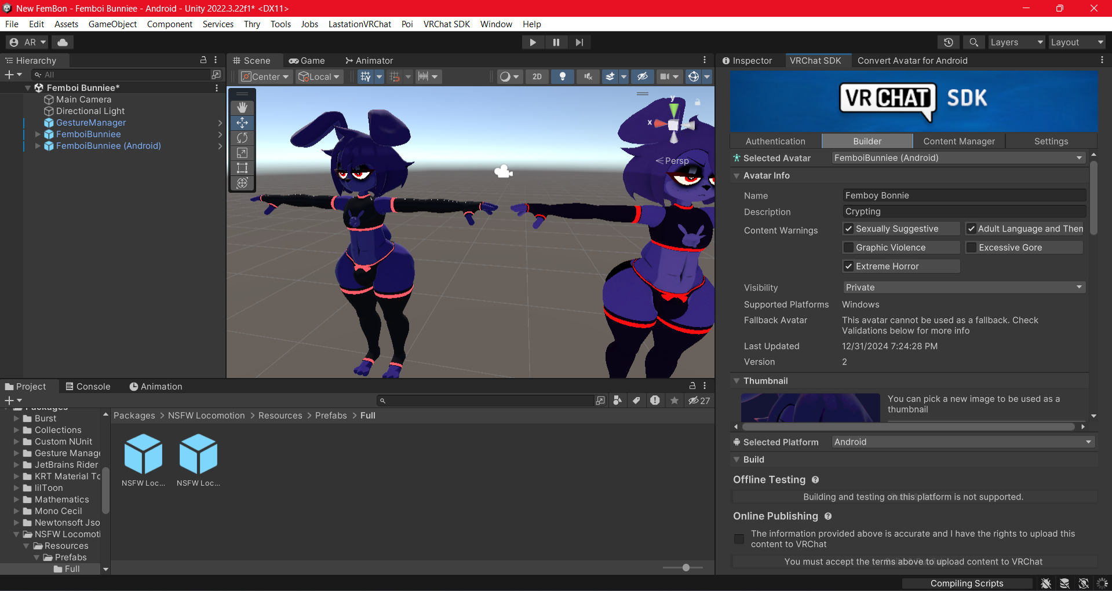Open the Layers dropdown
Image resolution: width=1112 pixels, height=591 pixels.
tap(1016, 42)
